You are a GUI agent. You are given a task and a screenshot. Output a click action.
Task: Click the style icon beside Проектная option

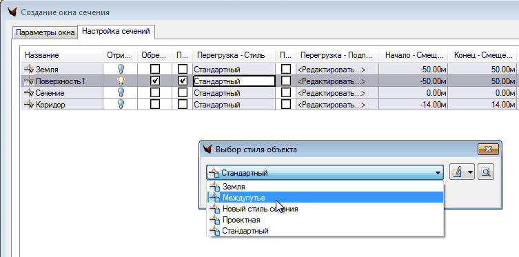(x=215, y=220)
